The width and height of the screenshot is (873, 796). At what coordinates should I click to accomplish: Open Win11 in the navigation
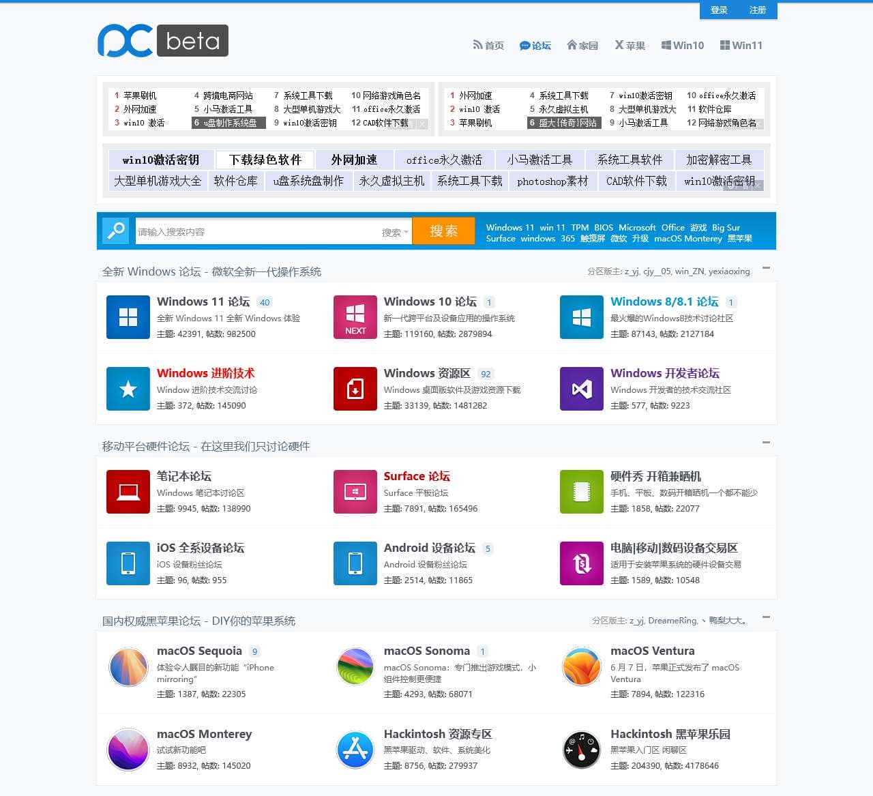pos(741,46)
